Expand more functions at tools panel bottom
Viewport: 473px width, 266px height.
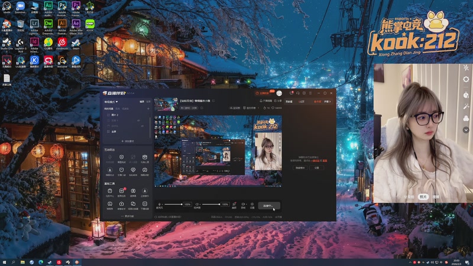(127, 216)
